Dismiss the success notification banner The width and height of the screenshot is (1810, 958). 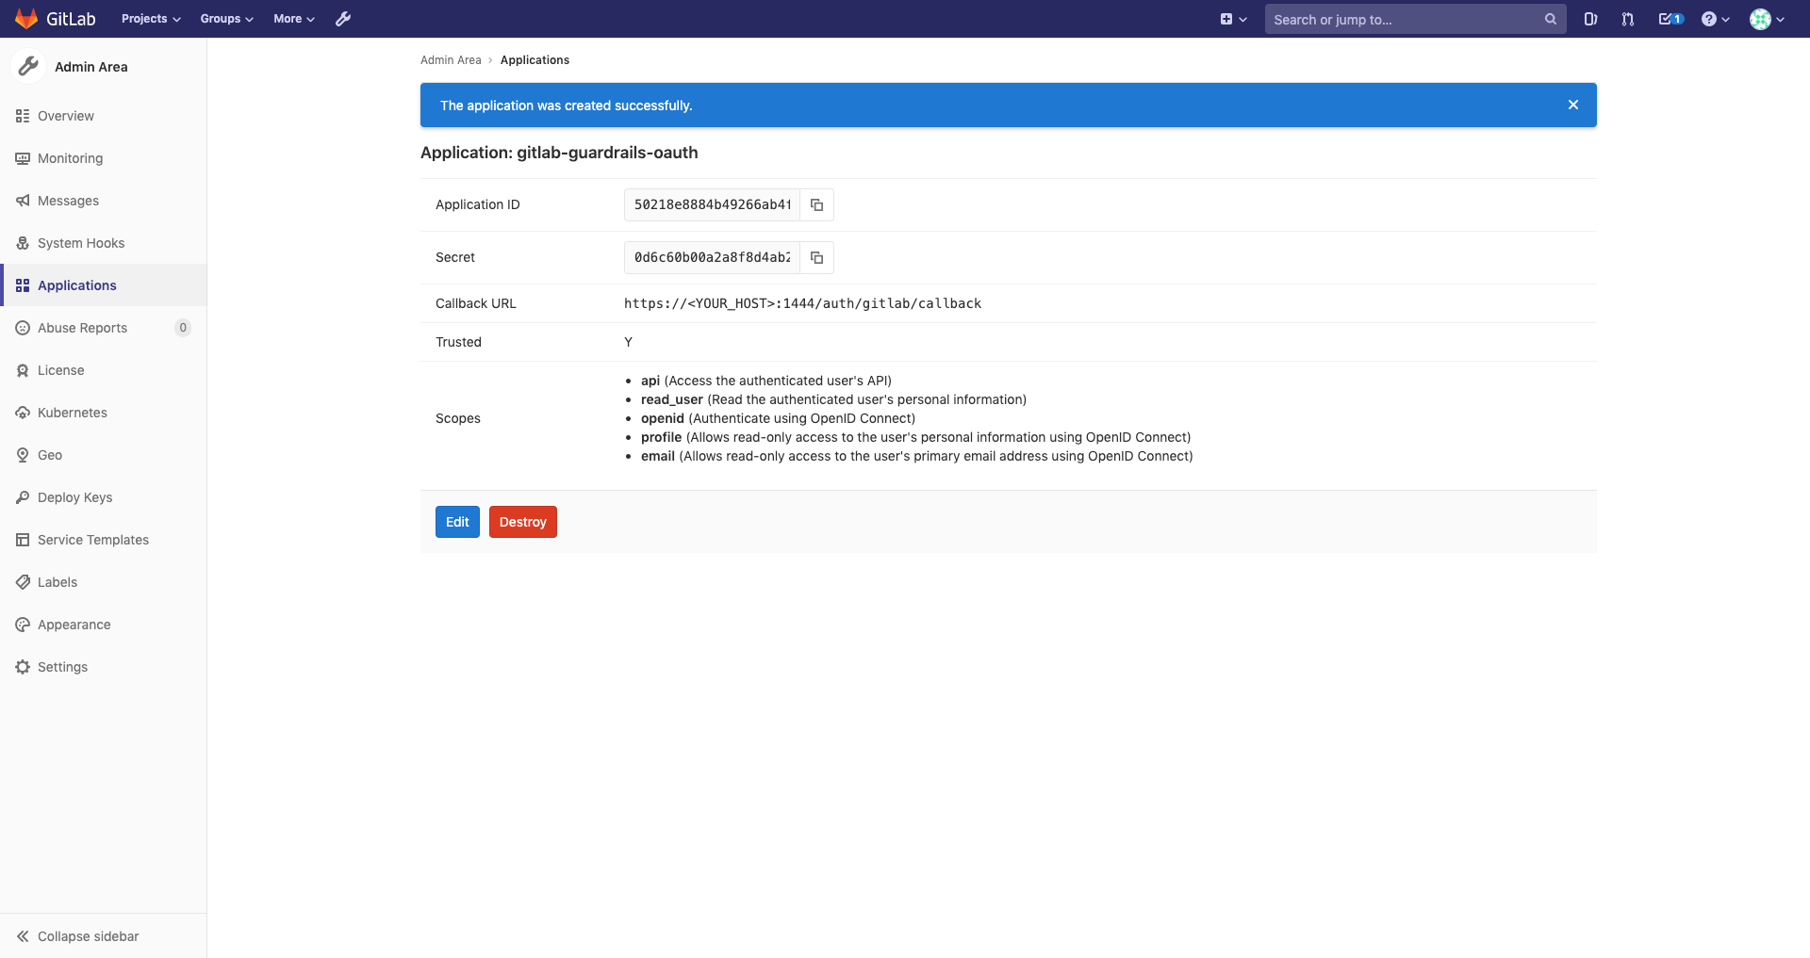[1573, 105]
